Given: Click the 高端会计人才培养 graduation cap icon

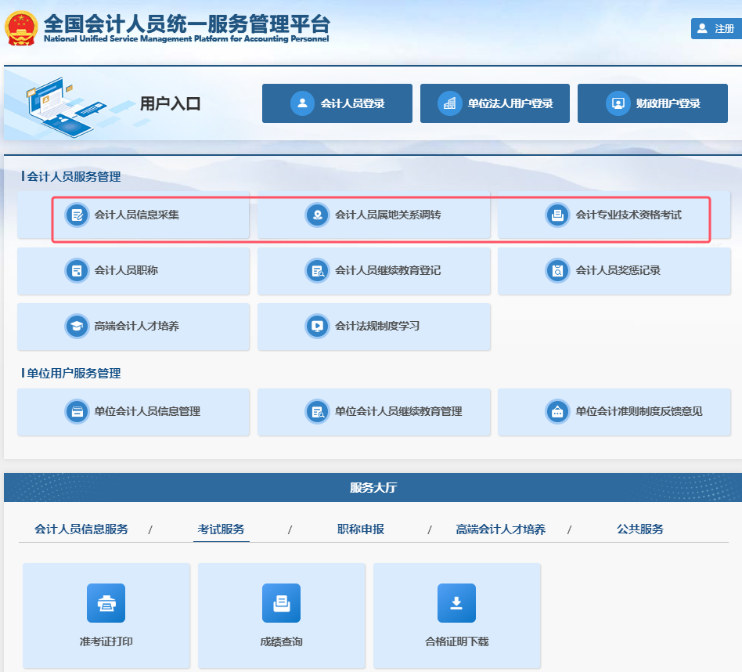Looking at the screenshot, I should point(77,326).
